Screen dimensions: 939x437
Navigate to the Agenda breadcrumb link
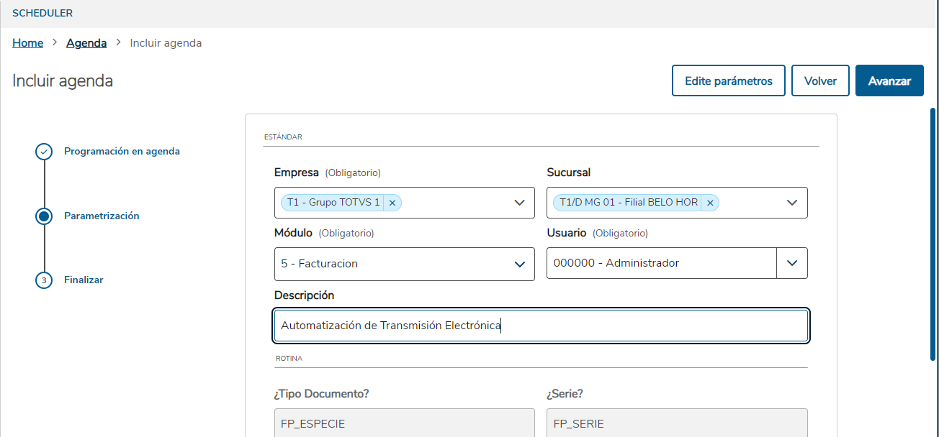[x=86, y=43]
